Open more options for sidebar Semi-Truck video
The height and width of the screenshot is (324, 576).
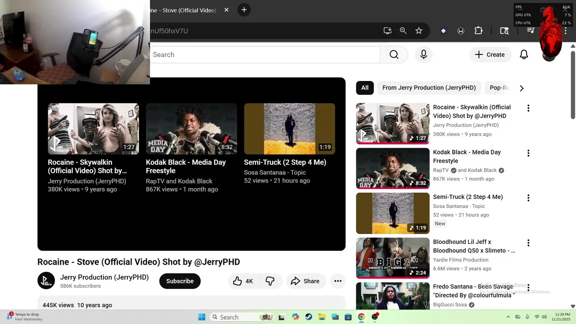[x=528, y=198]
